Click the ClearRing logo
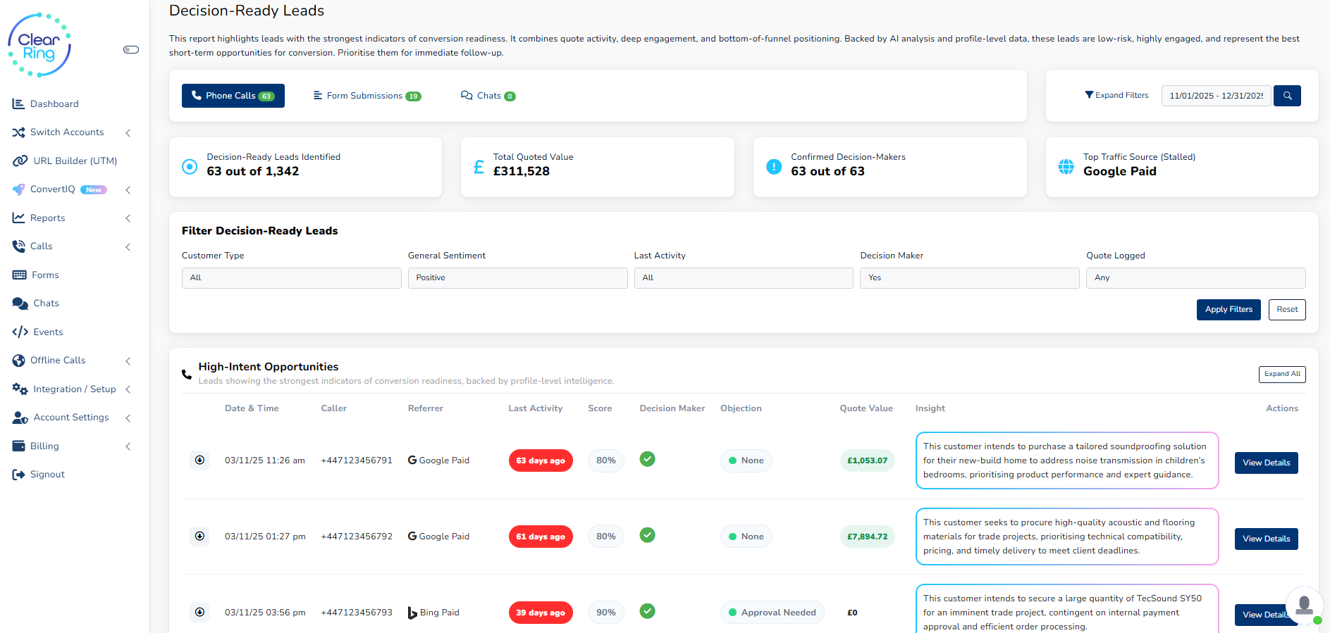The height and width of the screenshot is (633, 1330). click(x=39, y=45)
